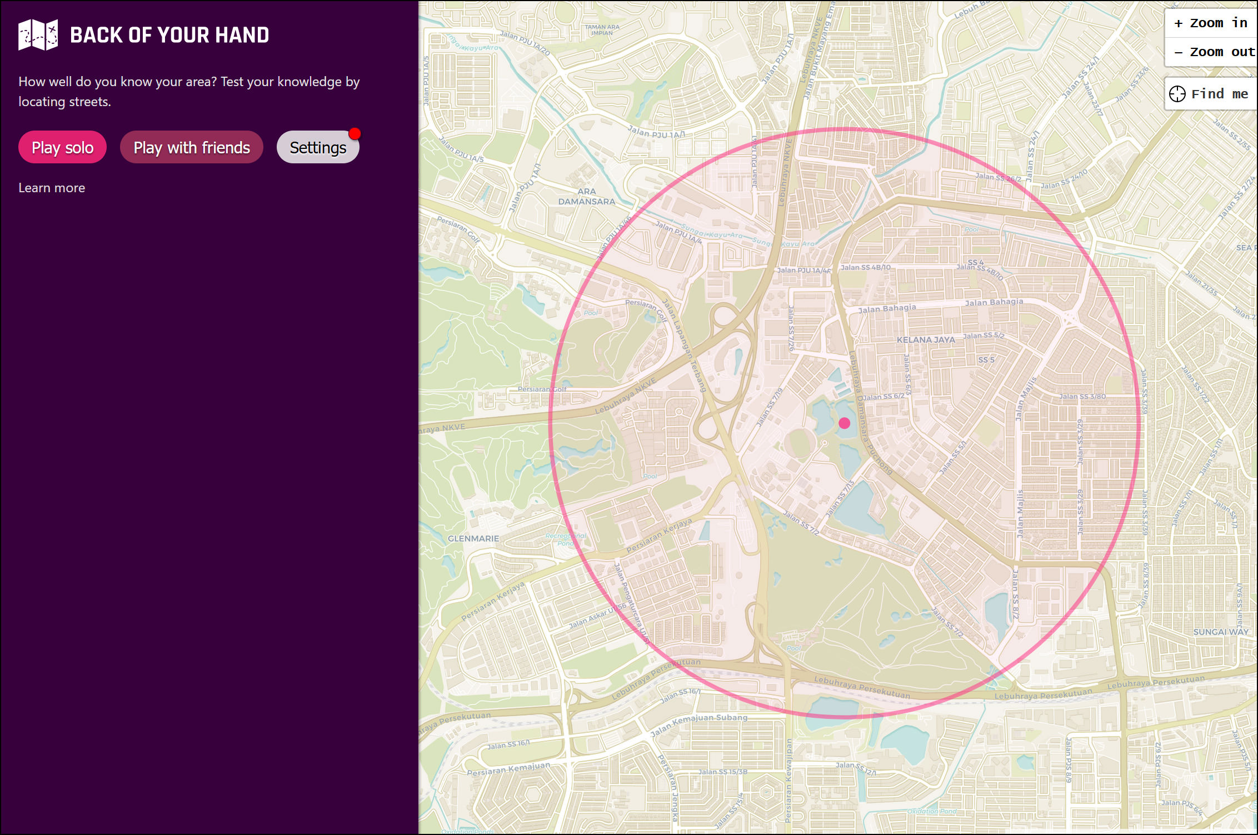Viewport: 1258px width, 835px height.
Task: Click the pink center marker dot
Action: coord(845,423)
